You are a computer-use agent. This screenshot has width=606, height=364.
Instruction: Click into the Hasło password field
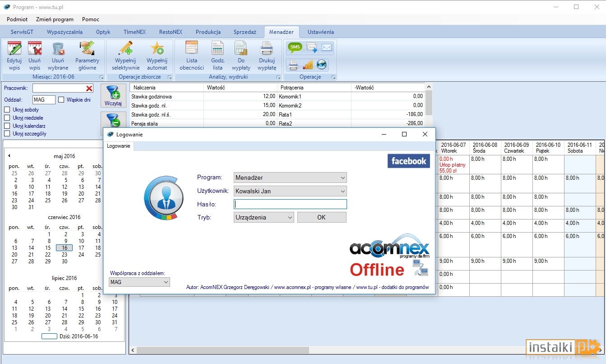291,204
